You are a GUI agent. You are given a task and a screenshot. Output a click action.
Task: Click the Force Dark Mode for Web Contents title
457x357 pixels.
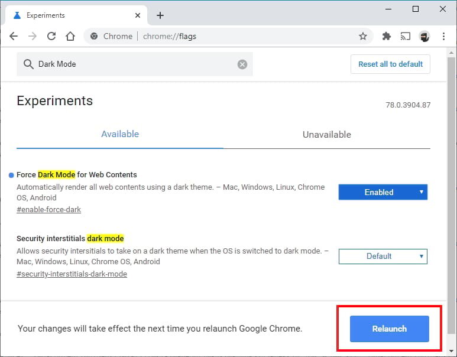[x=77, y=174]
